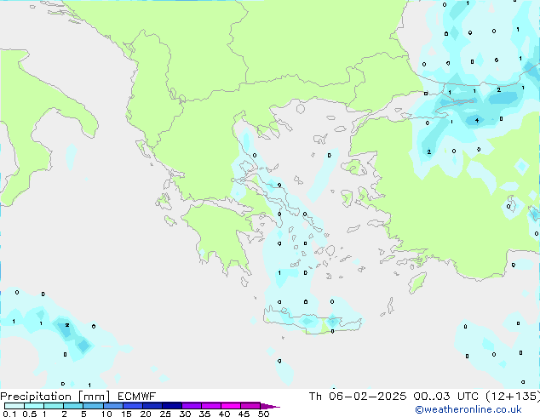Click the above-50 mm legend arrow tip
The image size is (540, 417).
tap(270, 406)
